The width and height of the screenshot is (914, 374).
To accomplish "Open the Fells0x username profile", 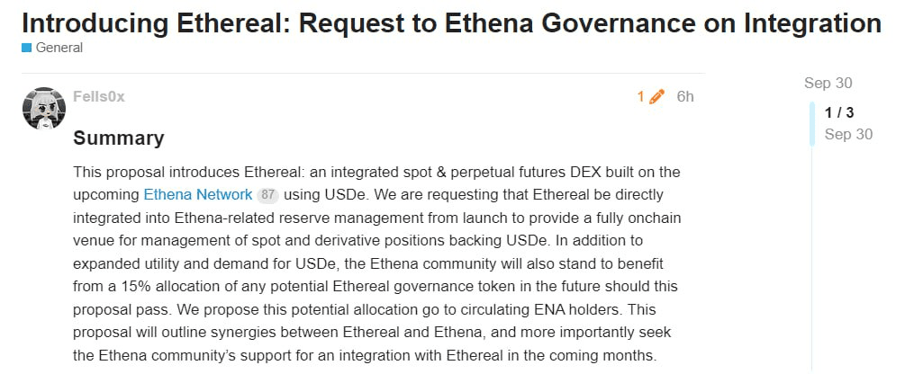I will [x=99, y=96].
